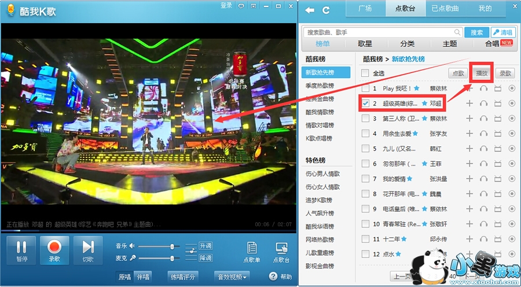Watch 我的爱情 MV via TV icon
The height and width of the screenshot is (287, 521).
(498, 179)
